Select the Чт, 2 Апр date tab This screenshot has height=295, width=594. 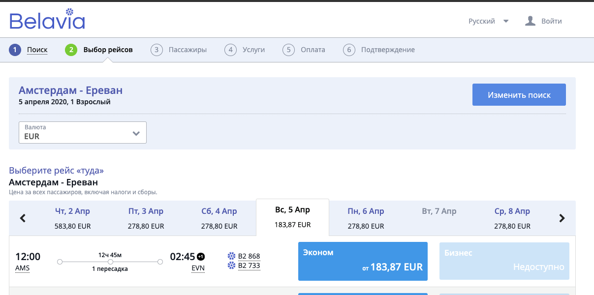pyautogui.click(x=72, y=218)
